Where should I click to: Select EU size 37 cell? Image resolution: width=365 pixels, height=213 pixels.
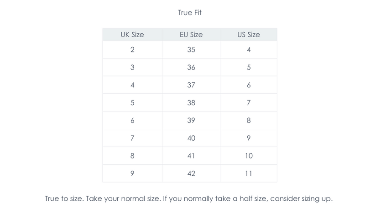(191, 85)
